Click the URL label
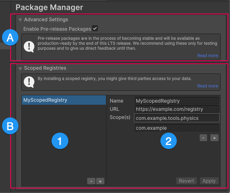This screenshot has height=193, width=230. click(115, 109)
